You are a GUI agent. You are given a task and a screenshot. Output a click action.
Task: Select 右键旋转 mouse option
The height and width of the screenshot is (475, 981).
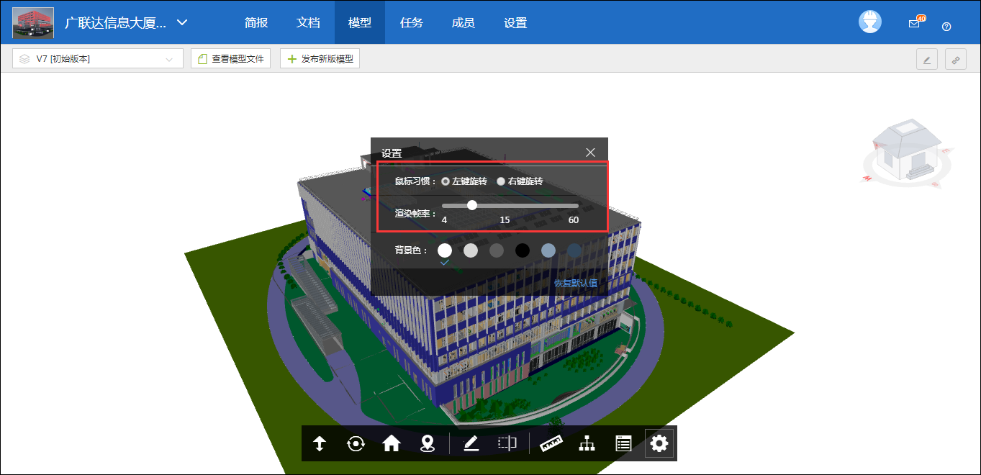(501, 181)
